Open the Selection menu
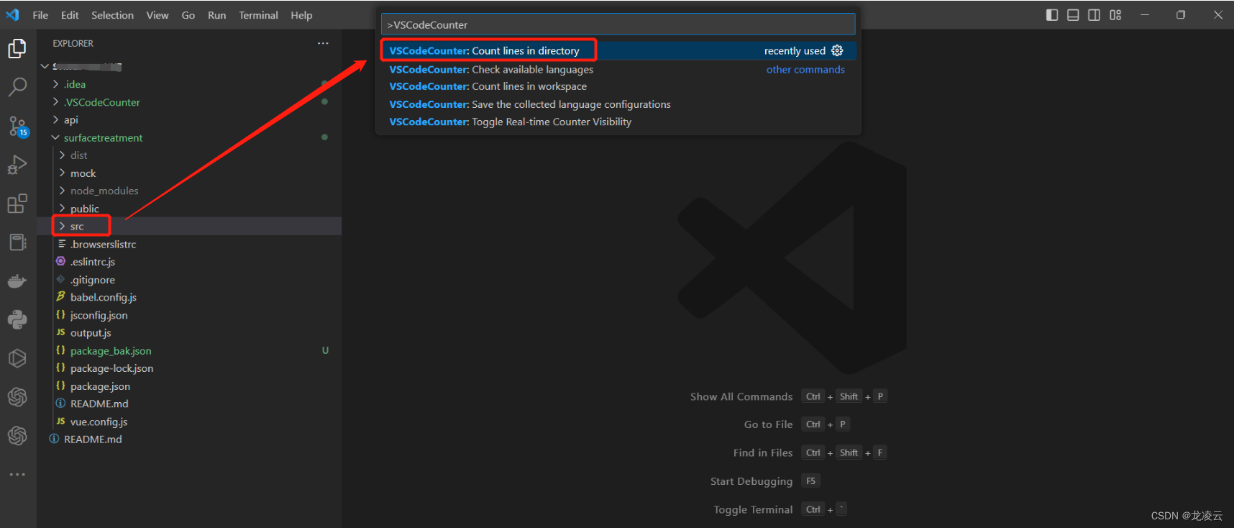Image resolution: width=1234 pixels, height=528 pixels. pyautogui.click(x=112, y=15)
